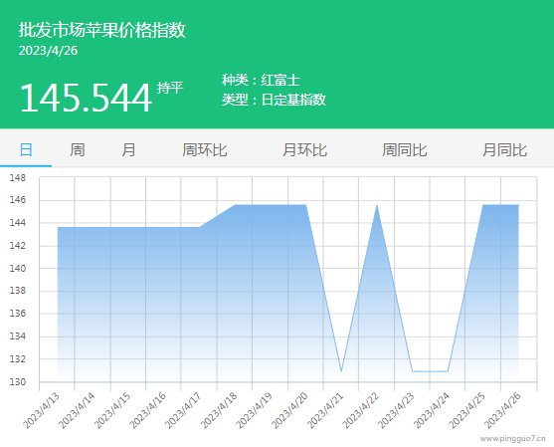Viewport: 554px width, 447px height.
Task: Select the 日 daily tab
Action: click(26, 149)
